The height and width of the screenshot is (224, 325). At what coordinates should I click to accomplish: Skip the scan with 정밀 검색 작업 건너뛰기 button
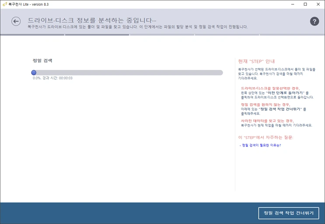coord(289,213)
